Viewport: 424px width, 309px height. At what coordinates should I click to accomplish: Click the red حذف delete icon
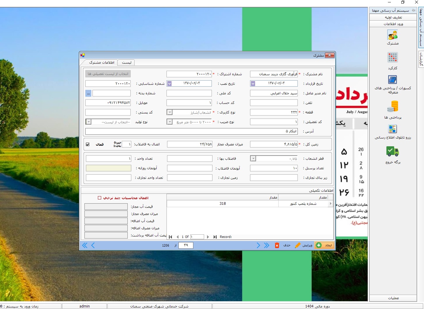[277, 245]
